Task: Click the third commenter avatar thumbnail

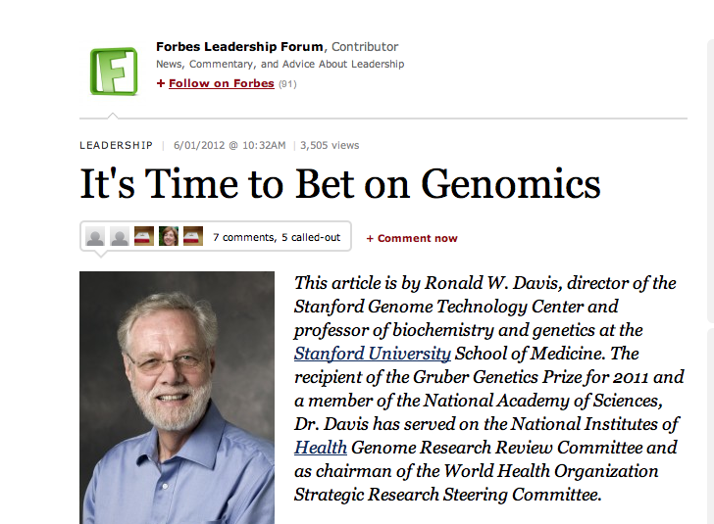Action: 144,237
